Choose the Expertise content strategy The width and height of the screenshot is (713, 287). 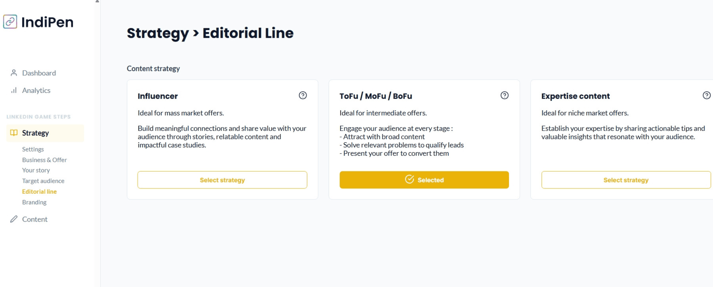click(x=626, y=180)
